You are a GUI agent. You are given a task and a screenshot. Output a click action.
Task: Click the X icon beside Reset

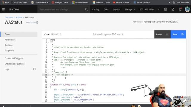(x=167, y=34)
